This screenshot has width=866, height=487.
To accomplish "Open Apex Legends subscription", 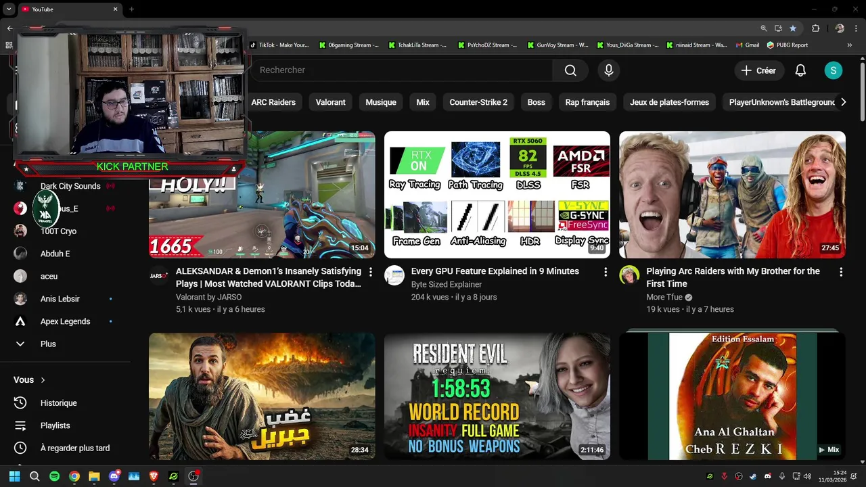I will [65, 321].
